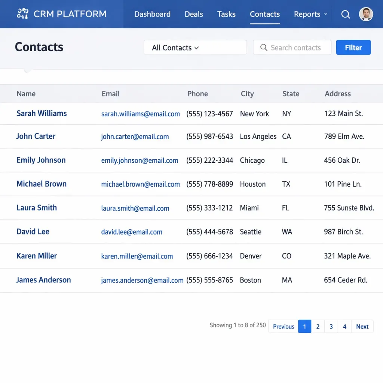Focus the Search contacts field
383x383 pixels.
click(x=295, y=48)
